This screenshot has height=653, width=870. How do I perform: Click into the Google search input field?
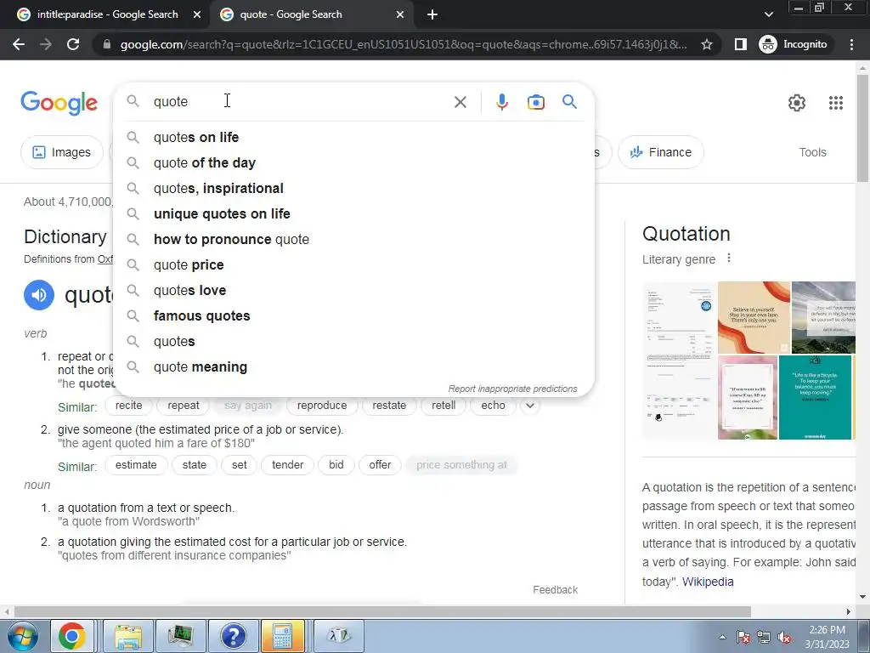click(300, 102)
